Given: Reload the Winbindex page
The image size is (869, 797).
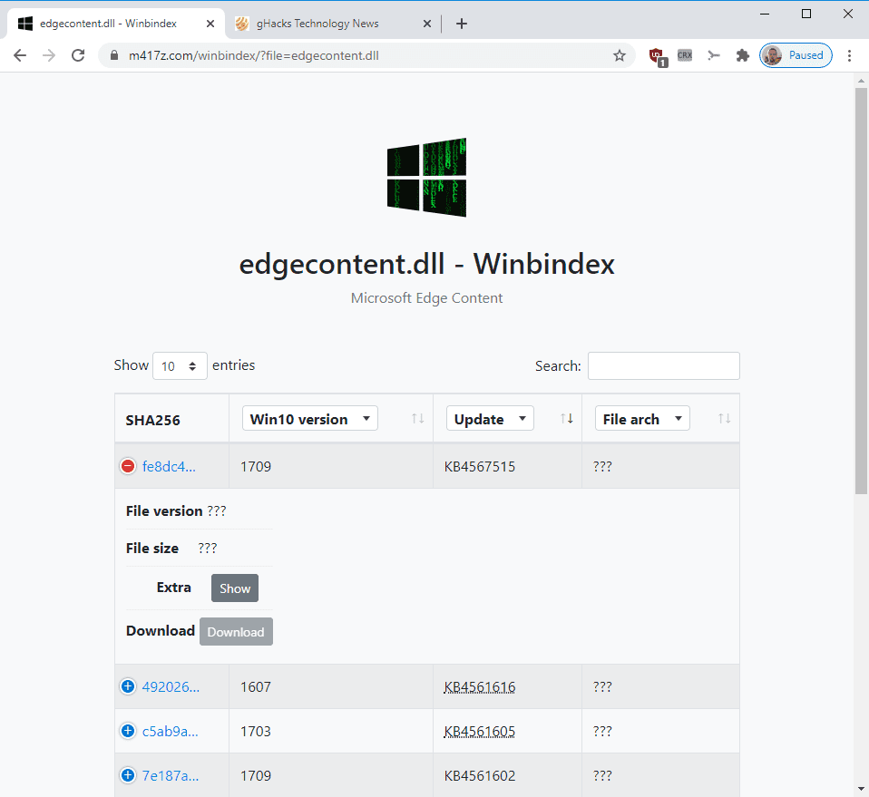Looking at the screenshot, I should (x=78, y=55).
